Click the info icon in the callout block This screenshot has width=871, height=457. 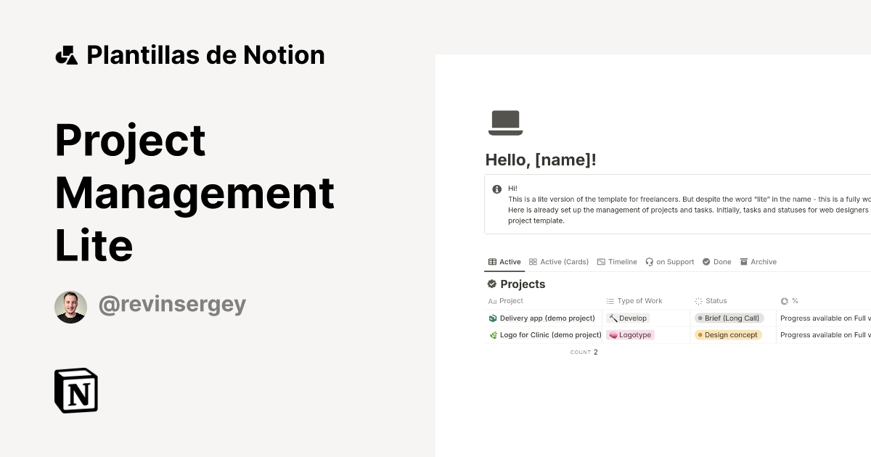pyautogui.click(x=497, y=189)
